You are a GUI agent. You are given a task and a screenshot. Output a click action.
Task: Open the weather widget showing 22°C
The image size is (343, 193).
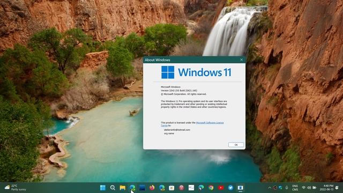(15, 188)
